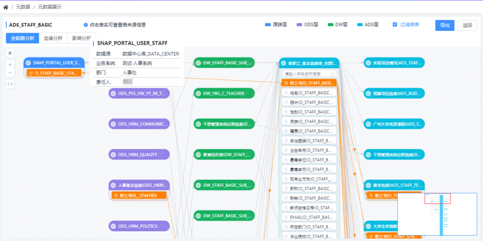Click the magnifier in field search box
Screen dimensions: 483x241
click(x=333, y=74)
